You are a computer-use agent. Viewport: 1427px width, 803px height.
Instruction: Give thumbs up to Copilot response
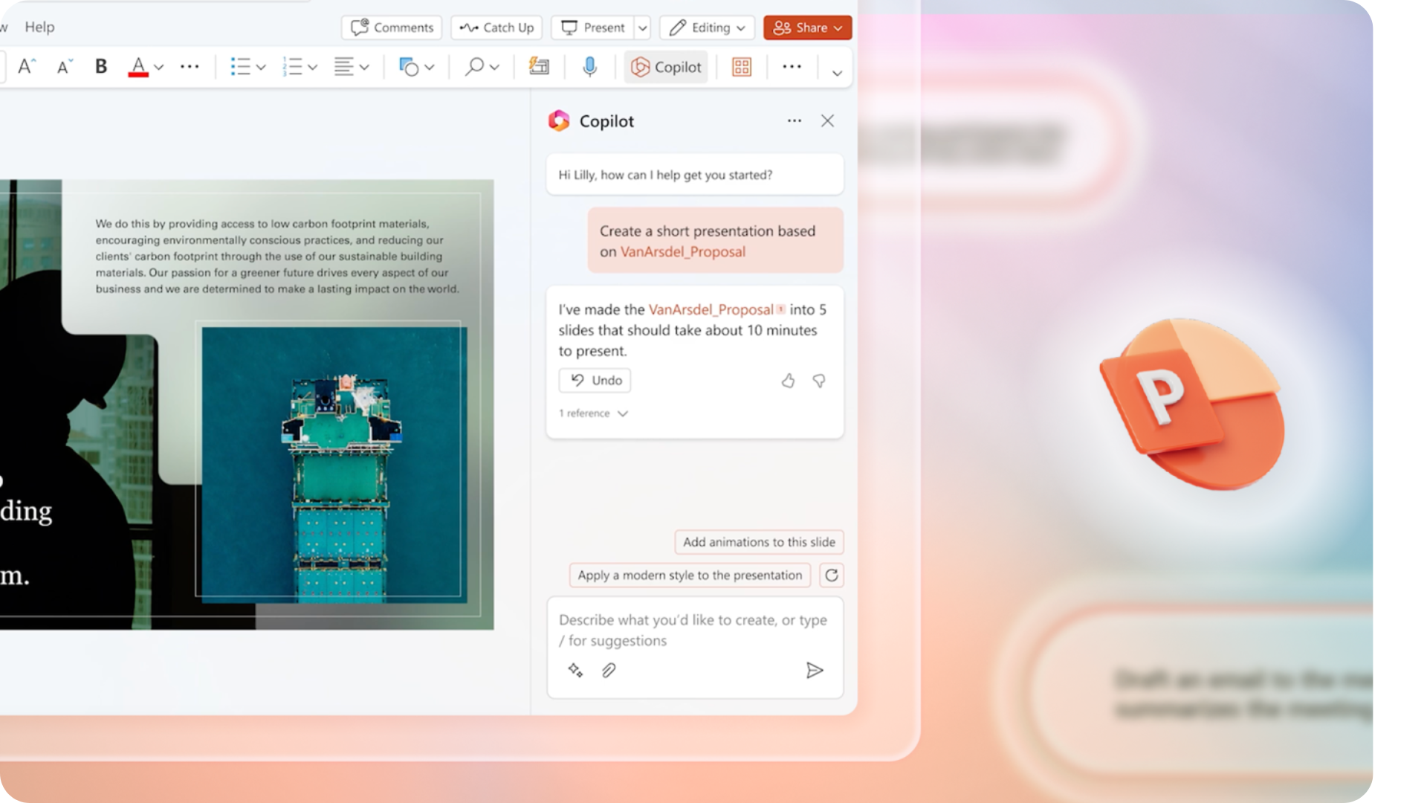click(x=788, y=381)
